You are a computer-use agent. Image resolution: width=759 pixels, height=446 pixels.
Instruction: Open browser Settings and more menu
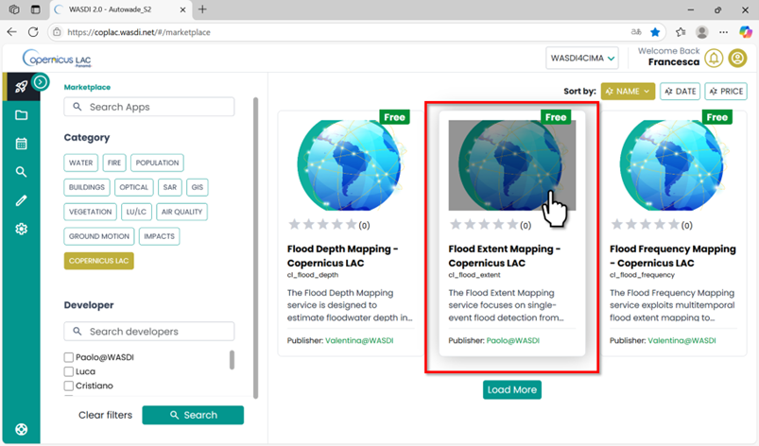tap(723, 32)
